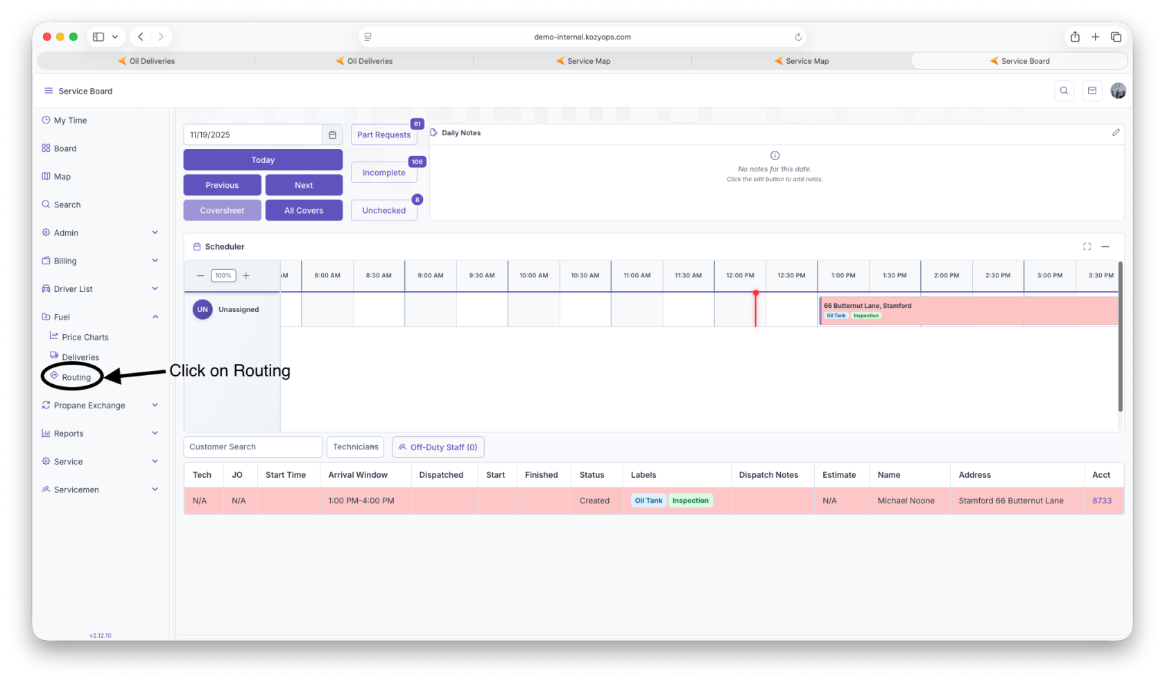Zoom out scheduler with minus icon
The image size is (1165, 683).
point(200,276)
